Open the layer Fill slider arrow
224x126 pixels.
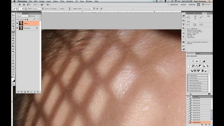(40, 19)
